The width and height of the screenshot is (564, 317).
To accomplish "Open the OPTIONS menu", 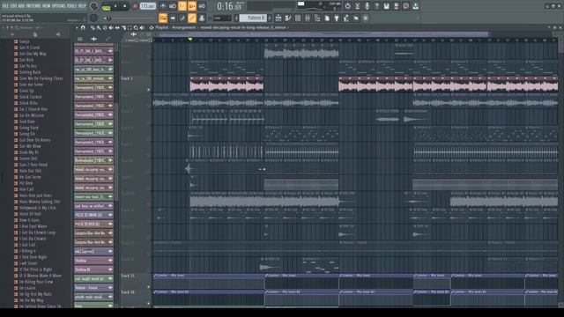I will (x=59, y=6).
